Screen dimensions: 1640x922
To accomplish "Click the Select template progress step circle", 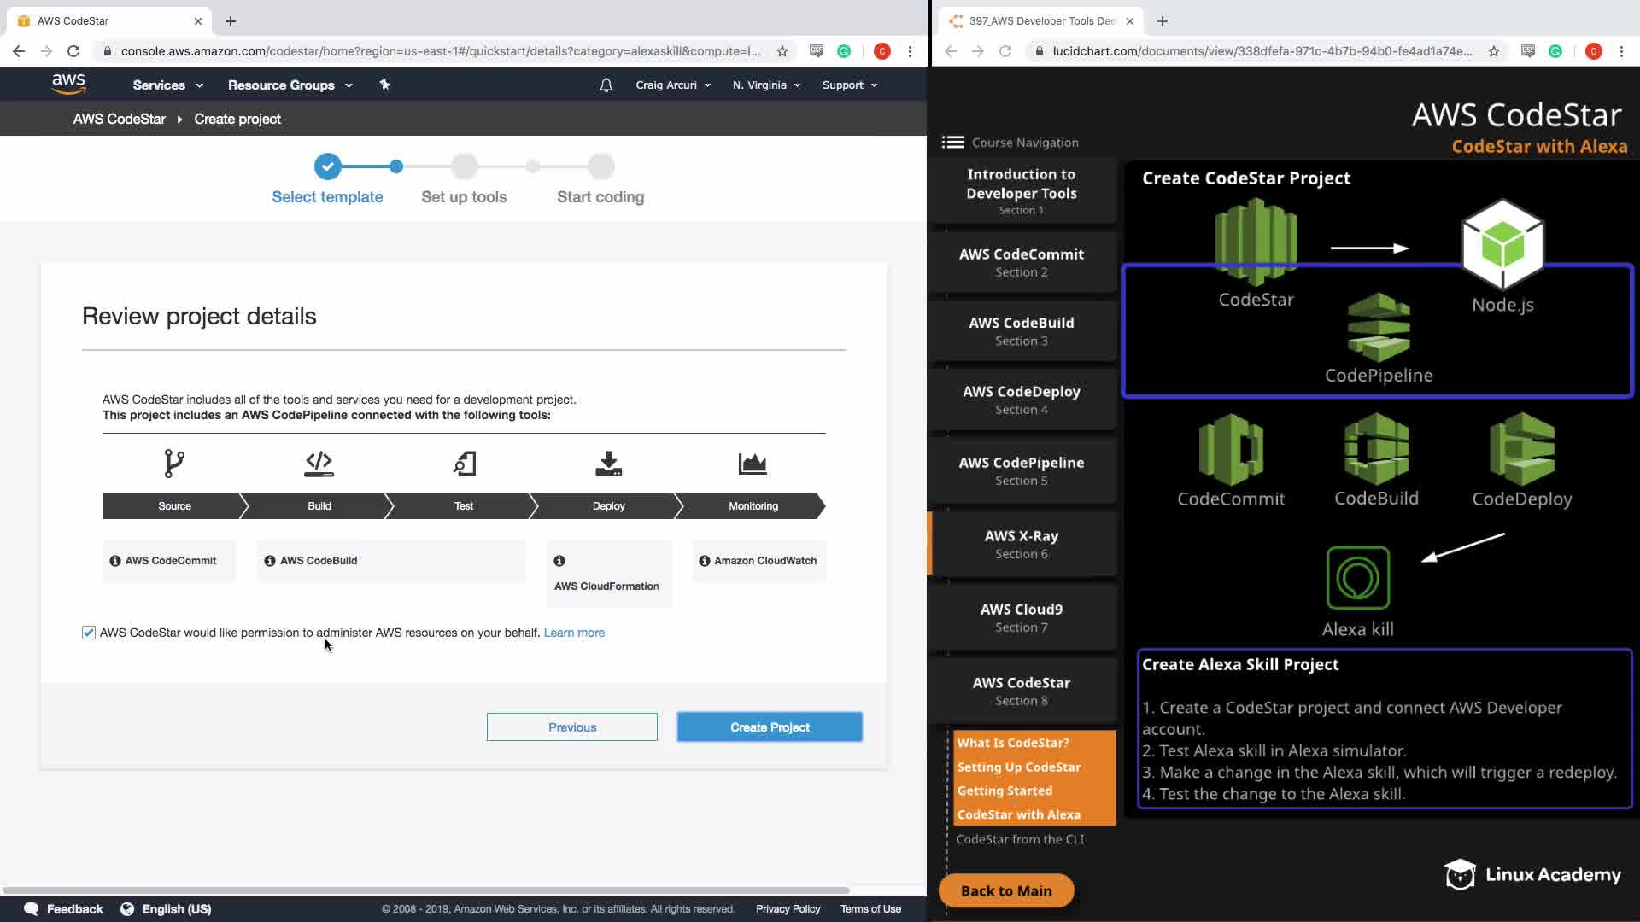I will pyautogui.click(x=327, y=166).
